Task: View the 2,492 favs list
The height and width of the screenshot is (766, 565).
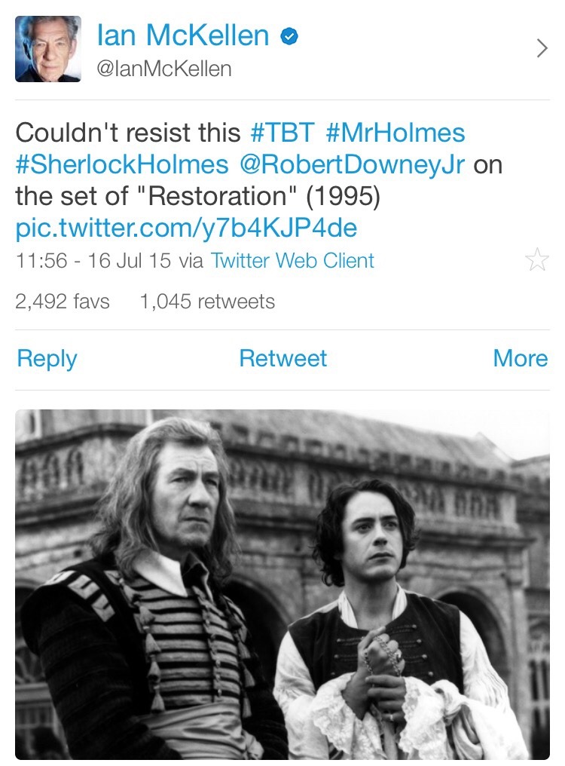Action: pos(63,302)
